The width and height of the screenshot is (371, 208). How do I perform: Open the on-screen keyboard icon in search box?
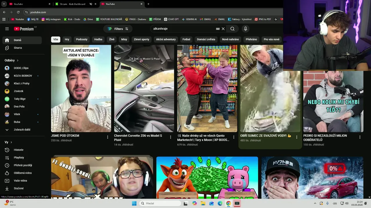pos(218,29)
